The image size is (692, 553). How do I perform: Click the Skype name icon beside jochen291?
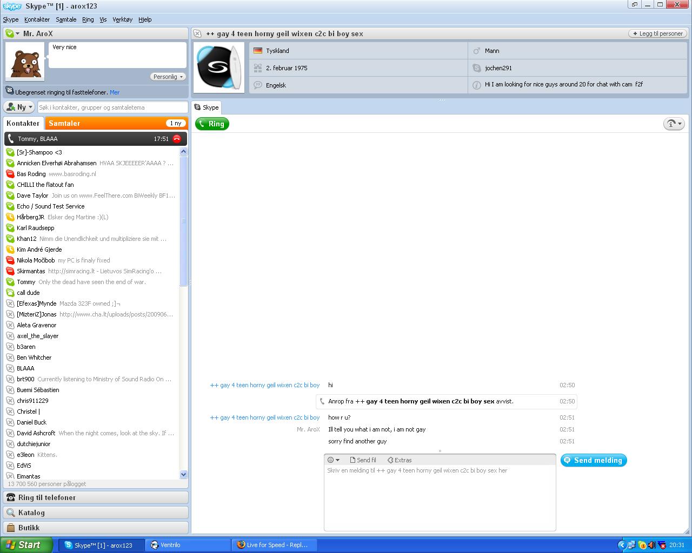click(x=476, y=68)
